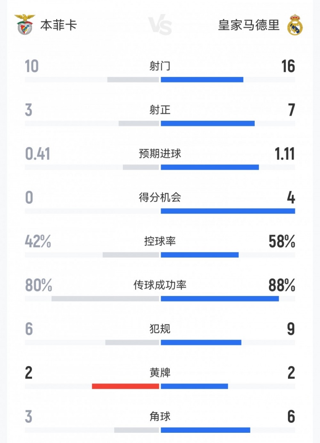Click the 传球成功率 stat label

[160, 285]
